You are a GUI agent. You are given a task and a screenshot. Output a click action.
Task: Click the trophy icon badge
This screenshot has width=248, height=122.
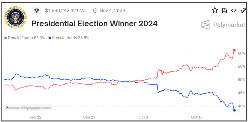point(37,11)
